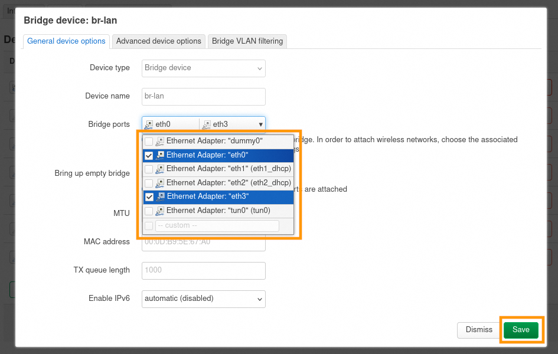Screen dimensions: 558x354
Task: Click the eth0 adapter icon in list
Action: (x=160, y=155)
